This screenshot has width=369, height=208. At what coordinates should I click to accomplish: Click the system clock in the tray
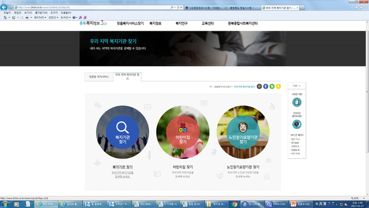pyautogui.click(x=357, y=204)
